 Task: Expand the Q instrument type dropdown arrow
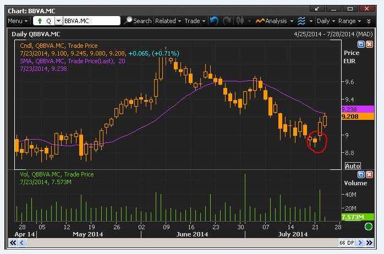(58, 21)
